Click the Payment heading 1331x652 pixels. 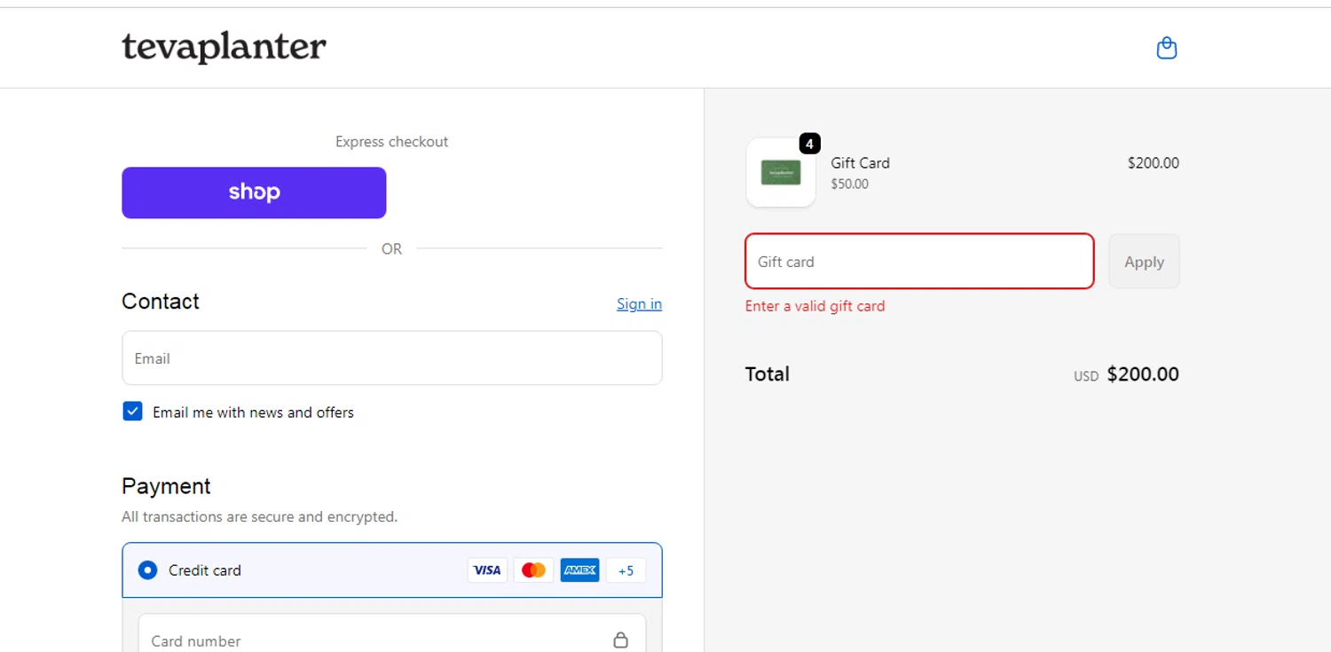click(166, 486)
